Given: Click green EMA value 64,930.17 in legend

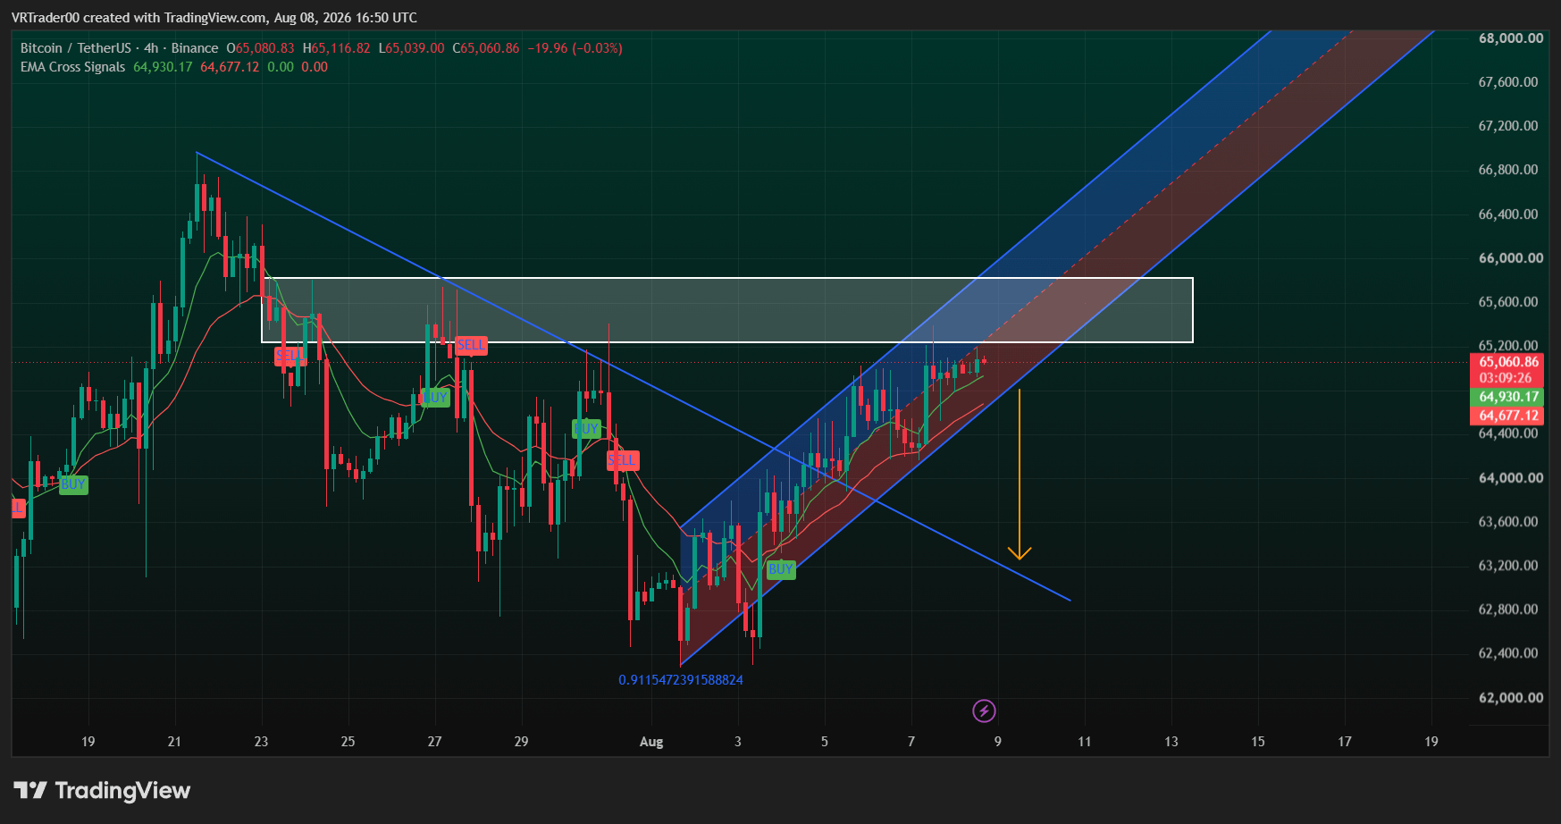Looking at the screenshot, I should [163, 67].
